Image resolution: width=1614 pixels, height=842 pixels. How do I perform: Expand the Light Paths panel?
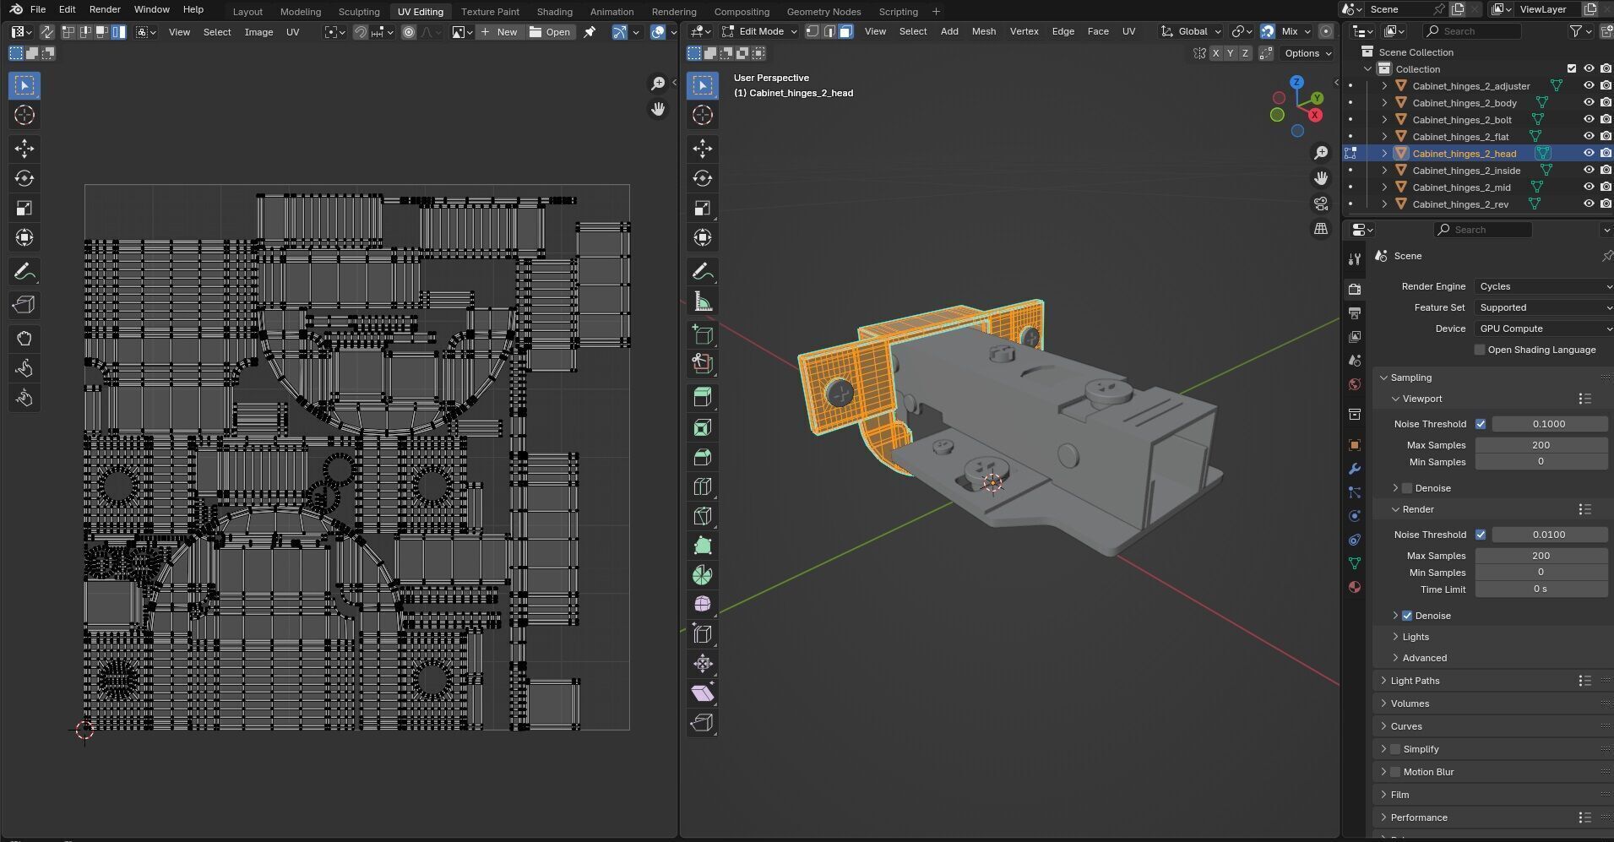[1415, 681]
